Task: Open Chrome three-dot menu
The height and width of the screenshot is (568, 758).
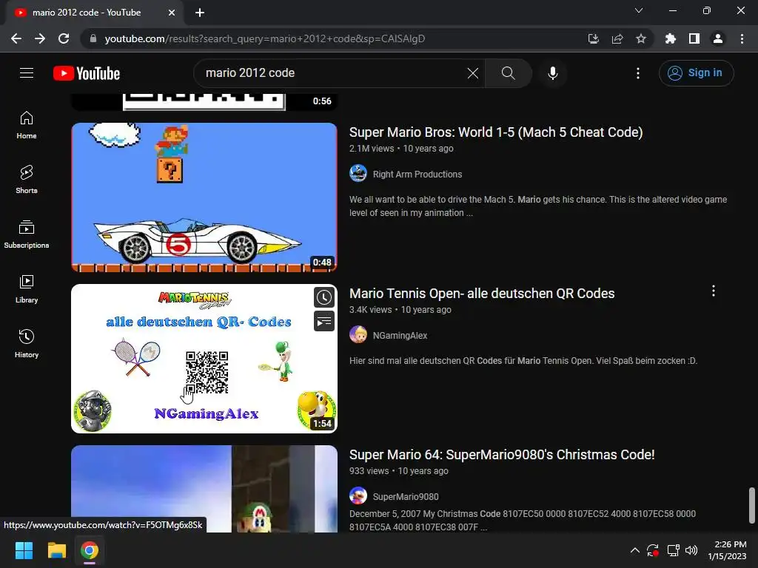Action: tap(742, 38)
